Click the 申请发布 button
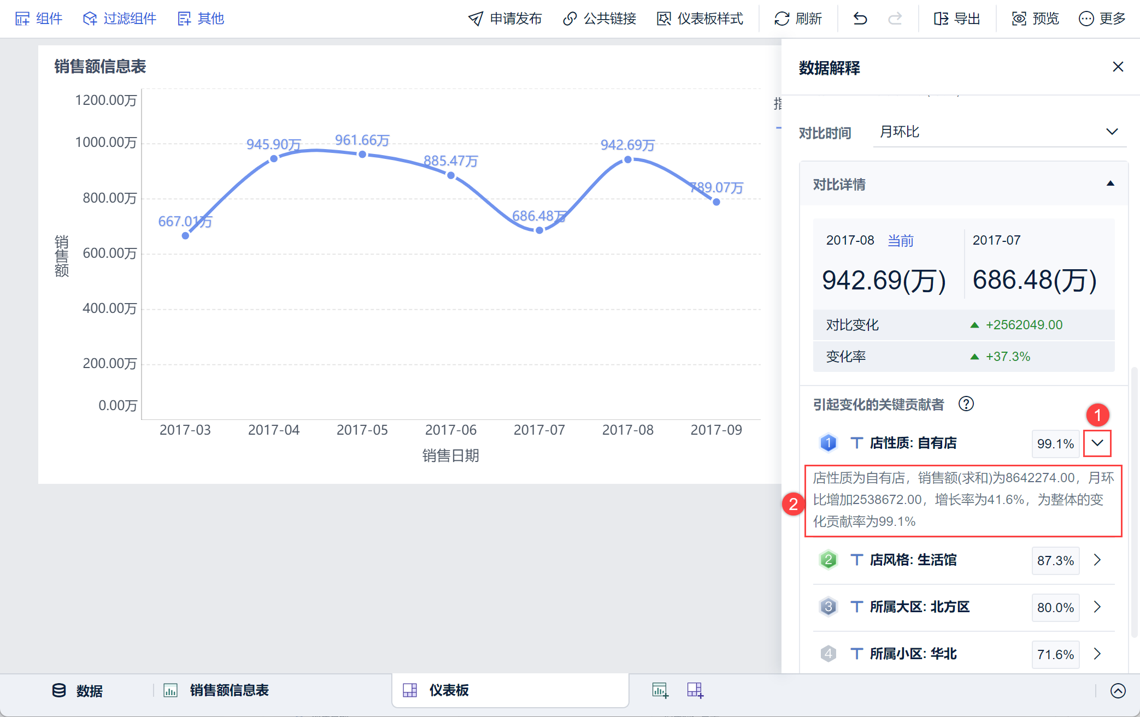This screenshot has height=717, width=1140. click(x=504, y=19)
